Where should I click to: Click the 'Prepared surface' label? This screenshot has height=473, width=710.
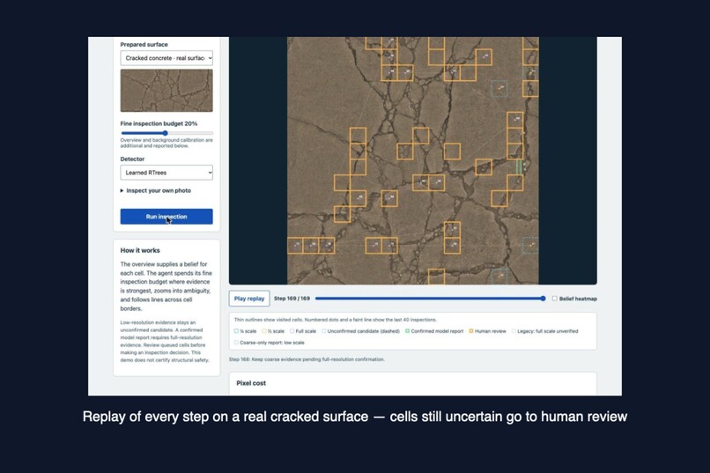[144, 44]
